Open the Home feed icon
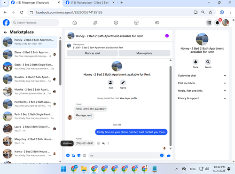The width and height of the screenshot is (235, 174). tap(75, 23)
